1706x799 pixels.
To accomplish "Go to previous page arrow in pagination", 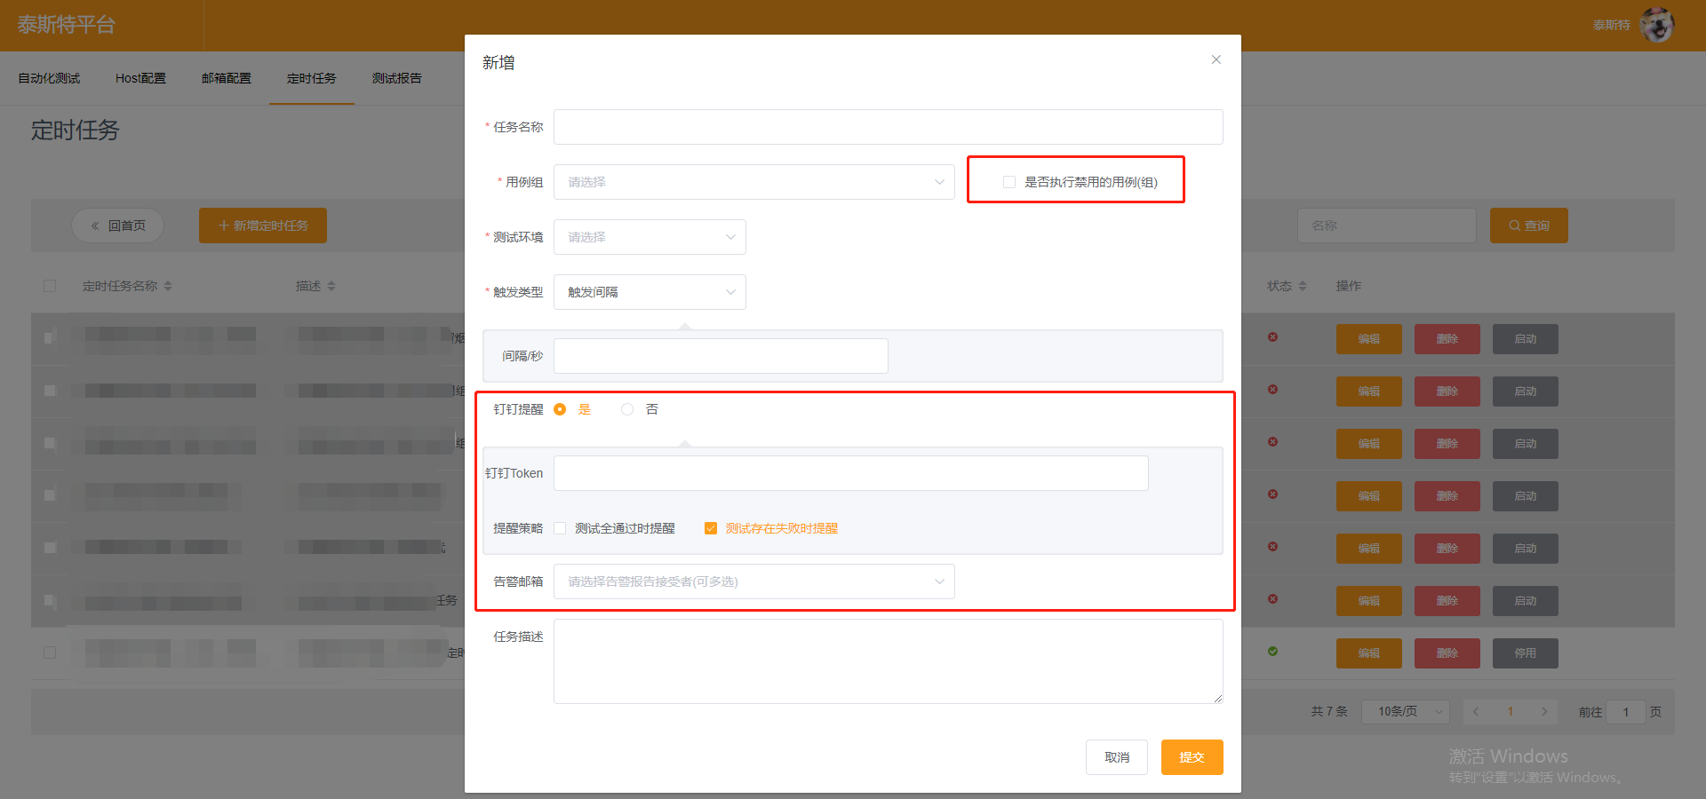I will [x=1476, y=711].
